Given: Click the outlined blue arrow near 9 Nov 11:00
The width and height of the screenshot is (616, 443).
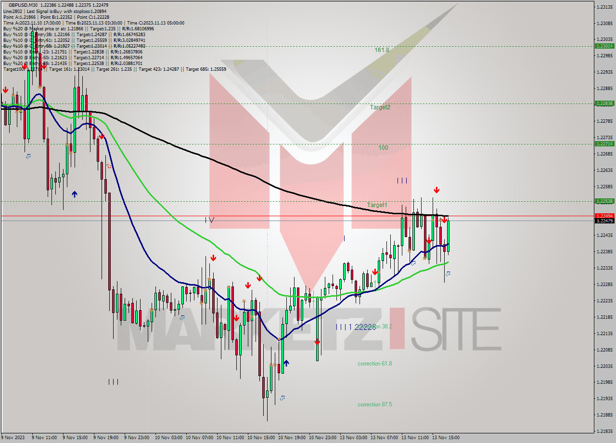Looking at the screenshot, I should point(28,156).
